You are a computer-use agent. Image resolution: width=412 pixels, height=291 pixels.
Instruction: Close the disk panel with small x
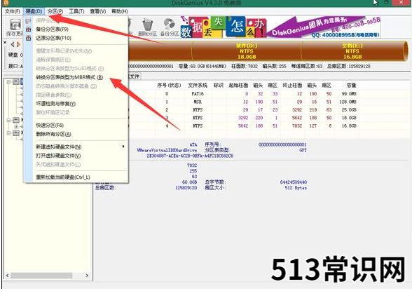5,42
